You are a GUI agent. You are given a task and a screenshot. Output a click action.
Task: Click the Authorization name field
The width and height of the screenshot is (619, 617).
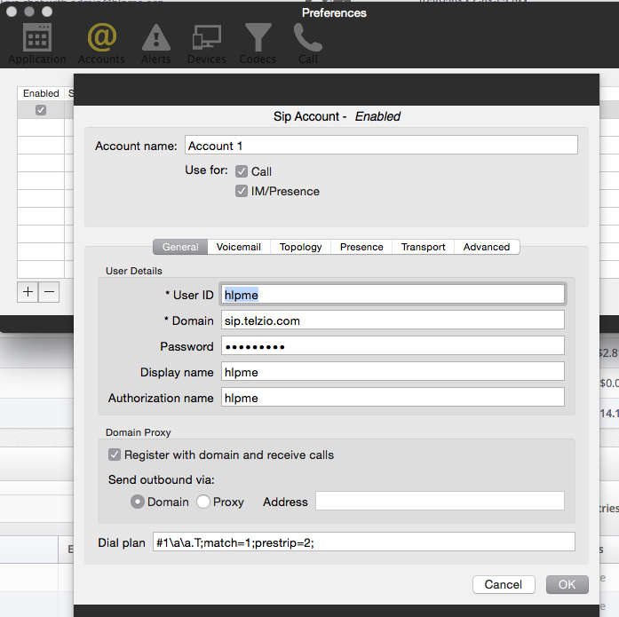point(393,397)
